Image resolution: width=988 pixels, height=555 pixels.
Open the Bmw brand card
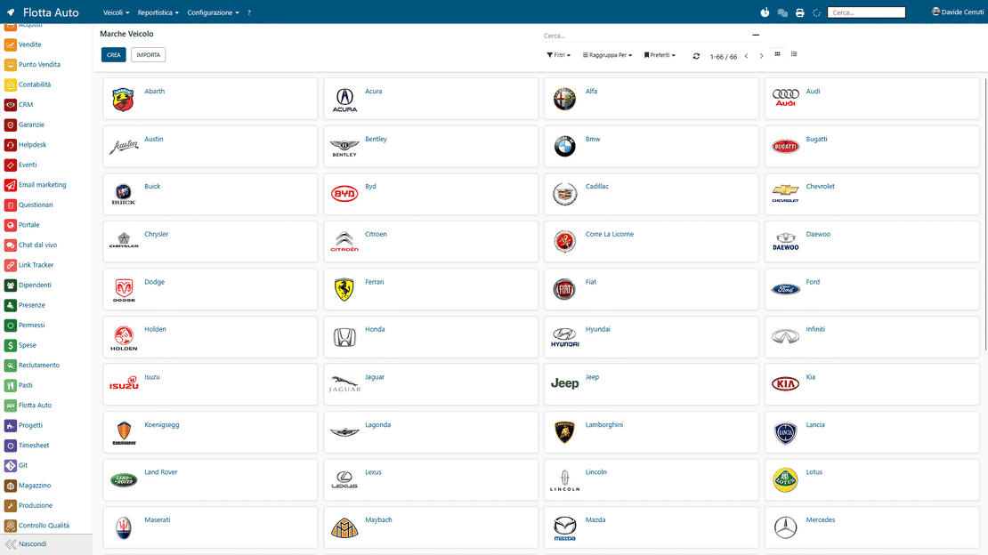pyautogui.click(x=652, y=146)
